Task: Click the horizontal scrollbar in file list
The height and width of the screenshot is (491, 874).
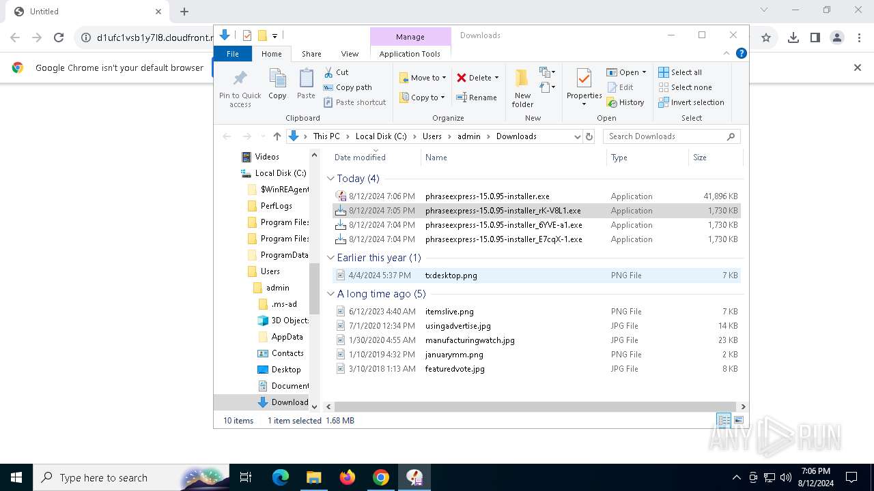Action: pyautogui.click(x=534, y=407)
